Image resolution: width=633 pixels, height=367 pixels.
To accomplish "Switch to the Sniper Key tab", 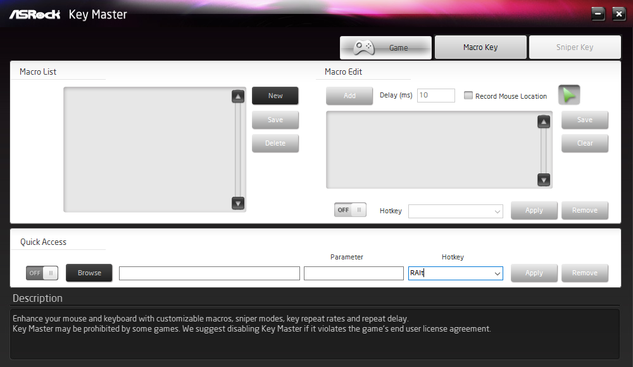I will click(575, 47).
